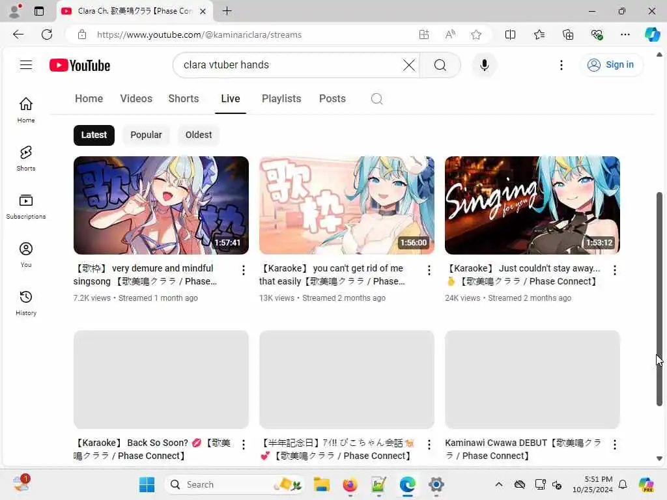The image size is (667, 500).
Task: Open History in sidebar
Action: click(26, 303)
